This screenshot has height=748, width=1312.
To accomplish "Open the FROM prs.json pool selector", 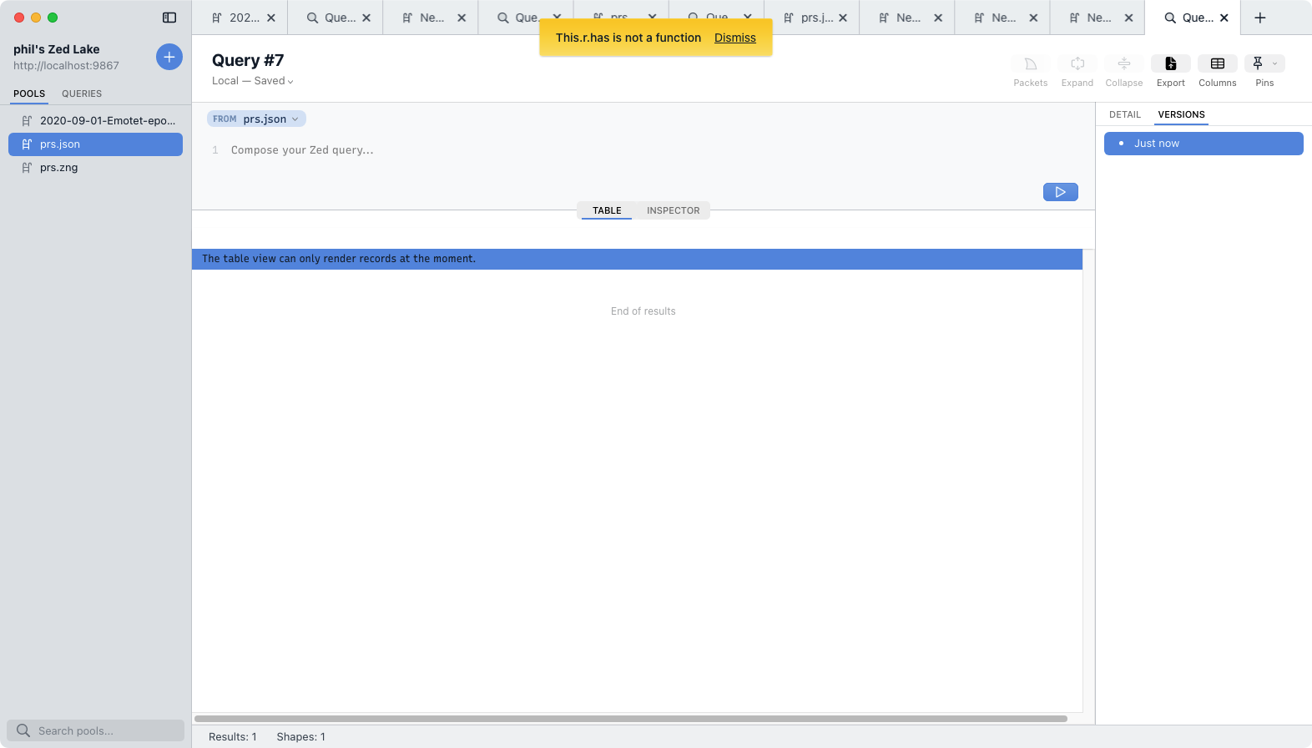I will tap(256, 119).
